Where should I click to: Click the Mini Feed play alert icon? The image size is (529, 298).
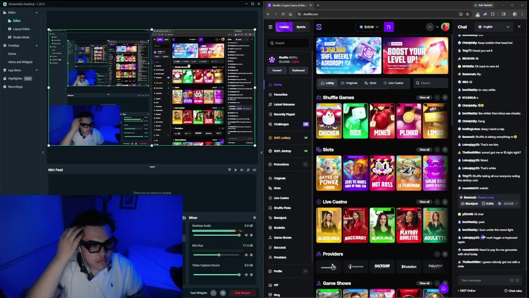[x=236, y=170]
